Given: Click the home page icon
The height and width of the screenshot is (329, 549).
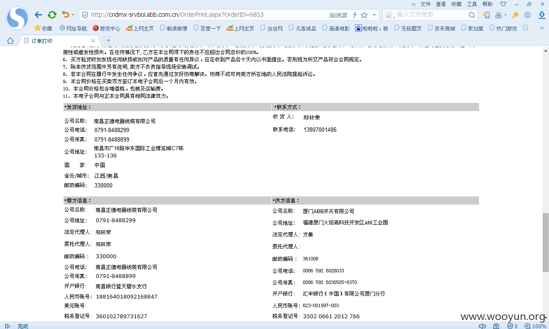Looking at the screenshot, I should pyautogui.click(x=10, y=41).
